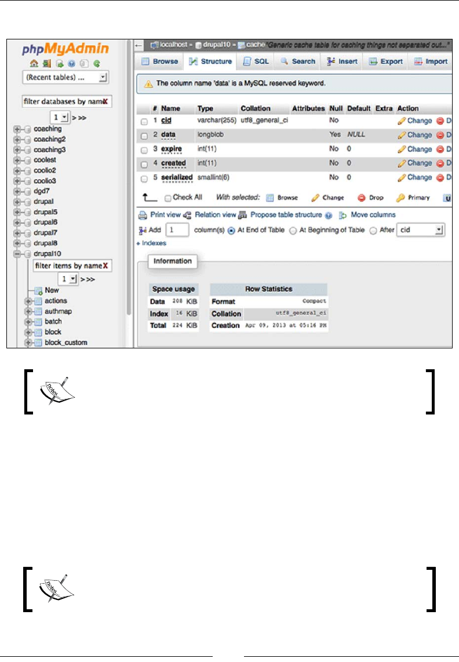Open the drupal10 items page number dropdown
Image resolution: width=459 pixels, height=662 pixels.
click(x=68, y=279)
